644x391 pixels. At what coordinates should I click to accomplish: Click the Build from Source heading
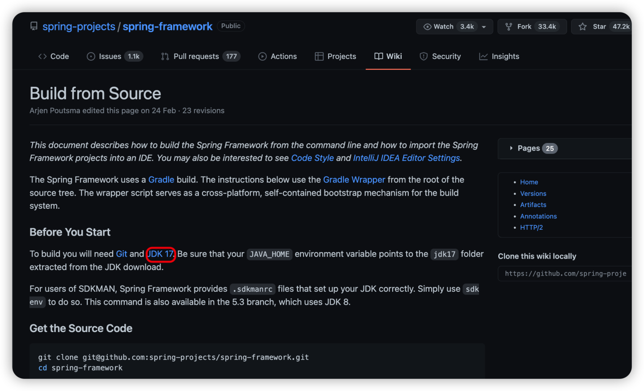coord(95,93)
